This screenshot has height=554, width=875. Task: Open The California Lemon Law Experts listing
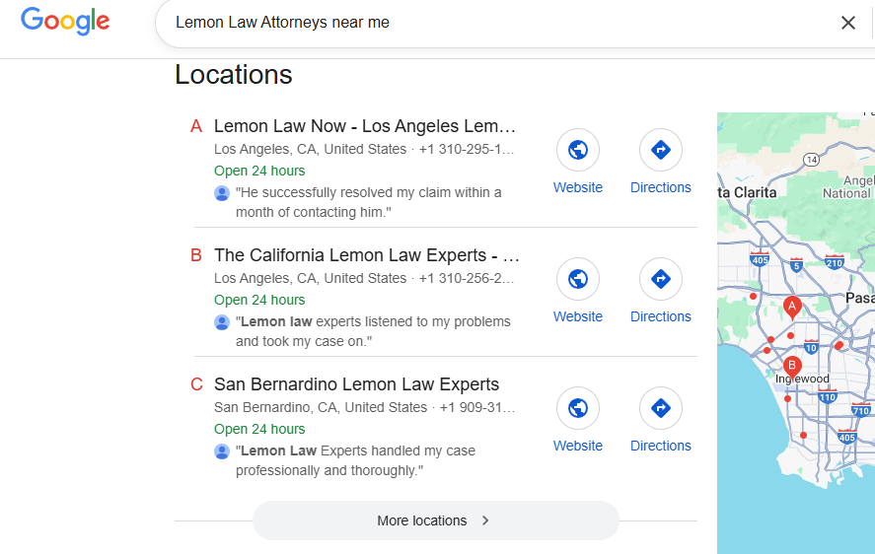click(366, 255)
